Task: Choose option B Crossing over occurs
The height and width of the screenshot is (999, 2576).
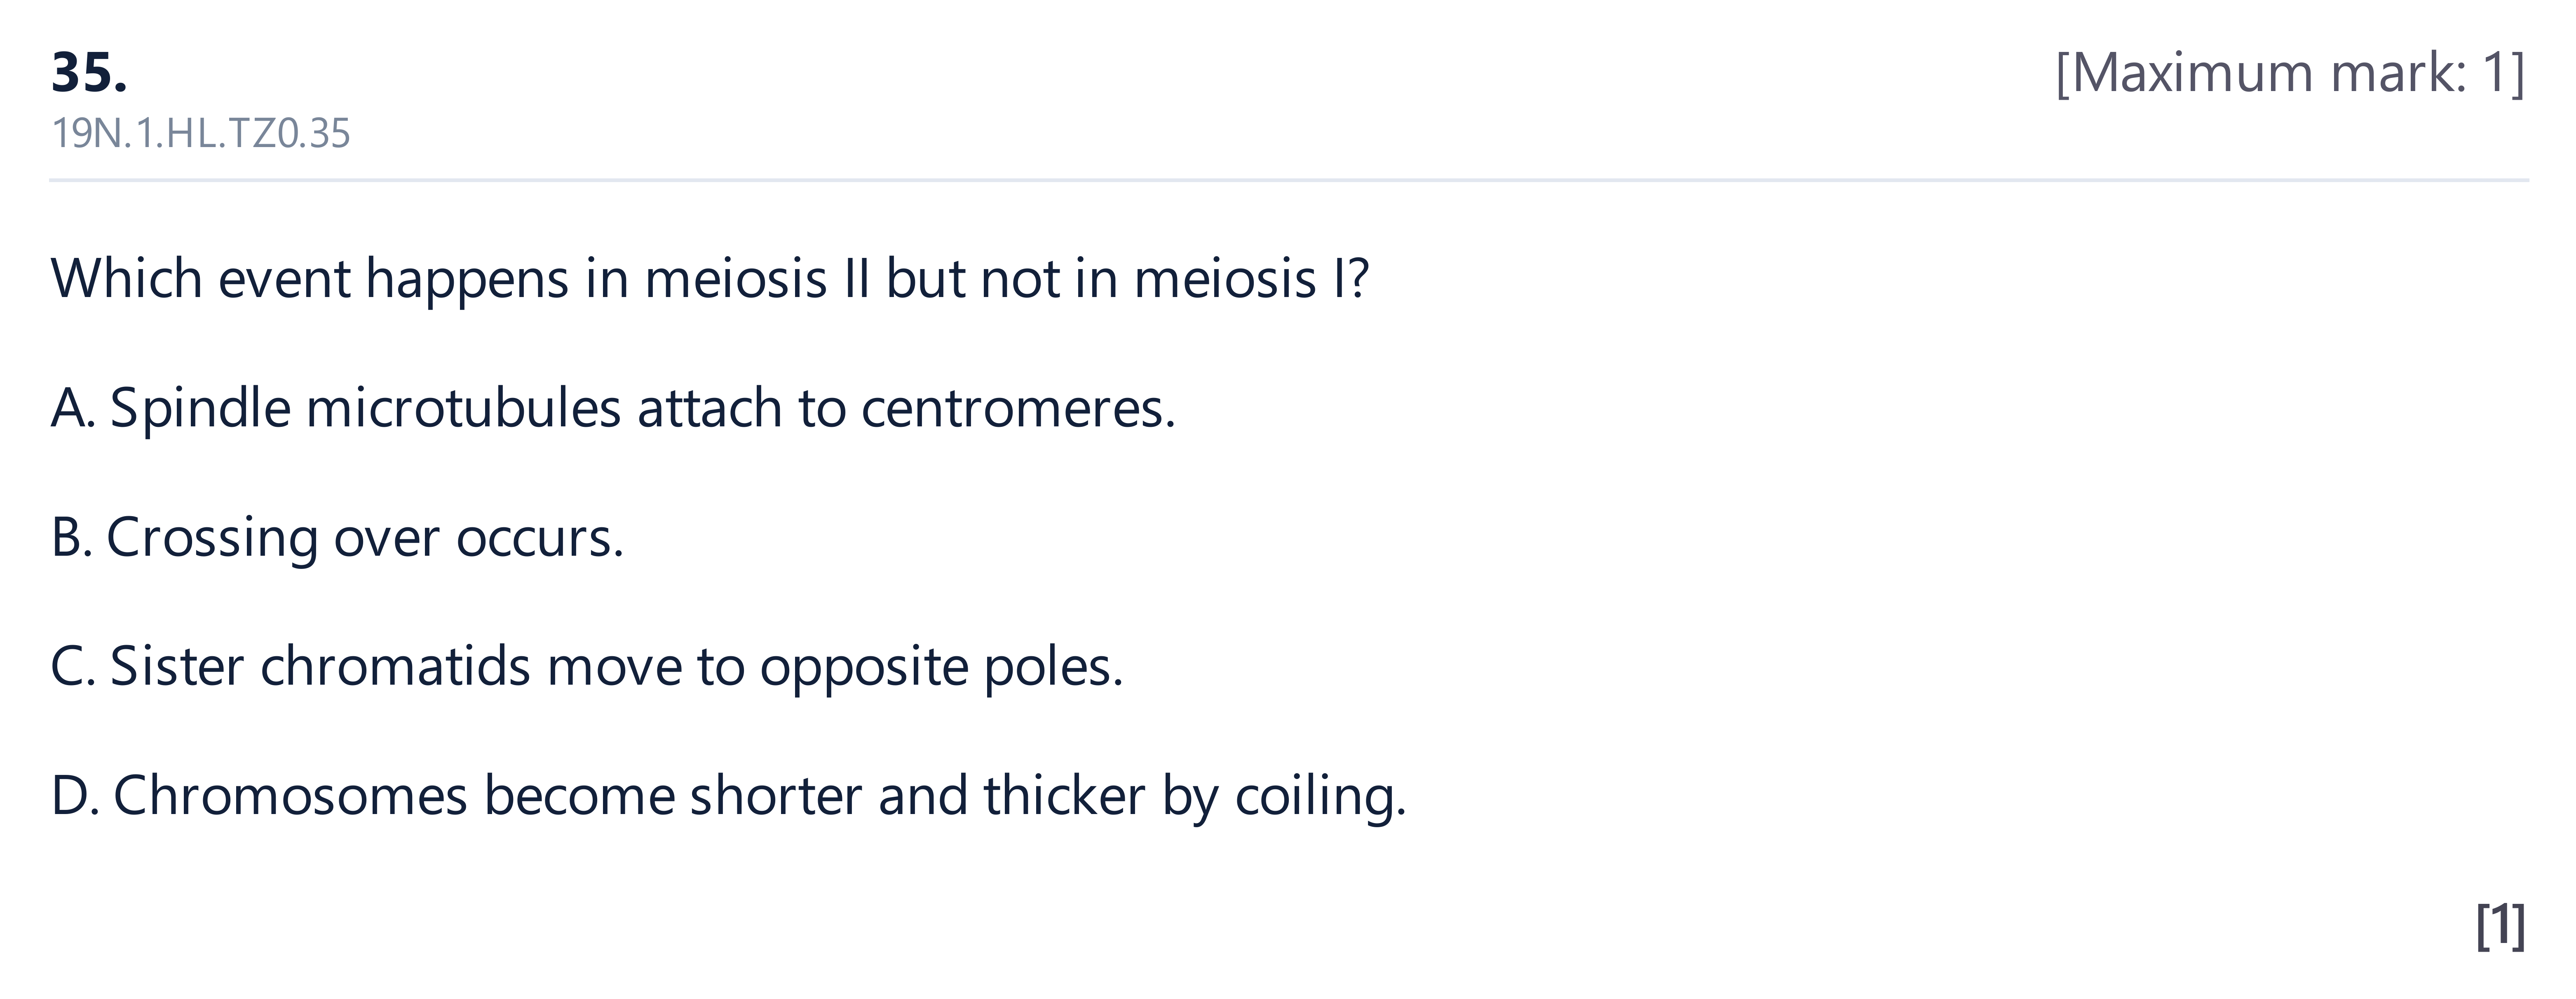Action: pos(337,538)
